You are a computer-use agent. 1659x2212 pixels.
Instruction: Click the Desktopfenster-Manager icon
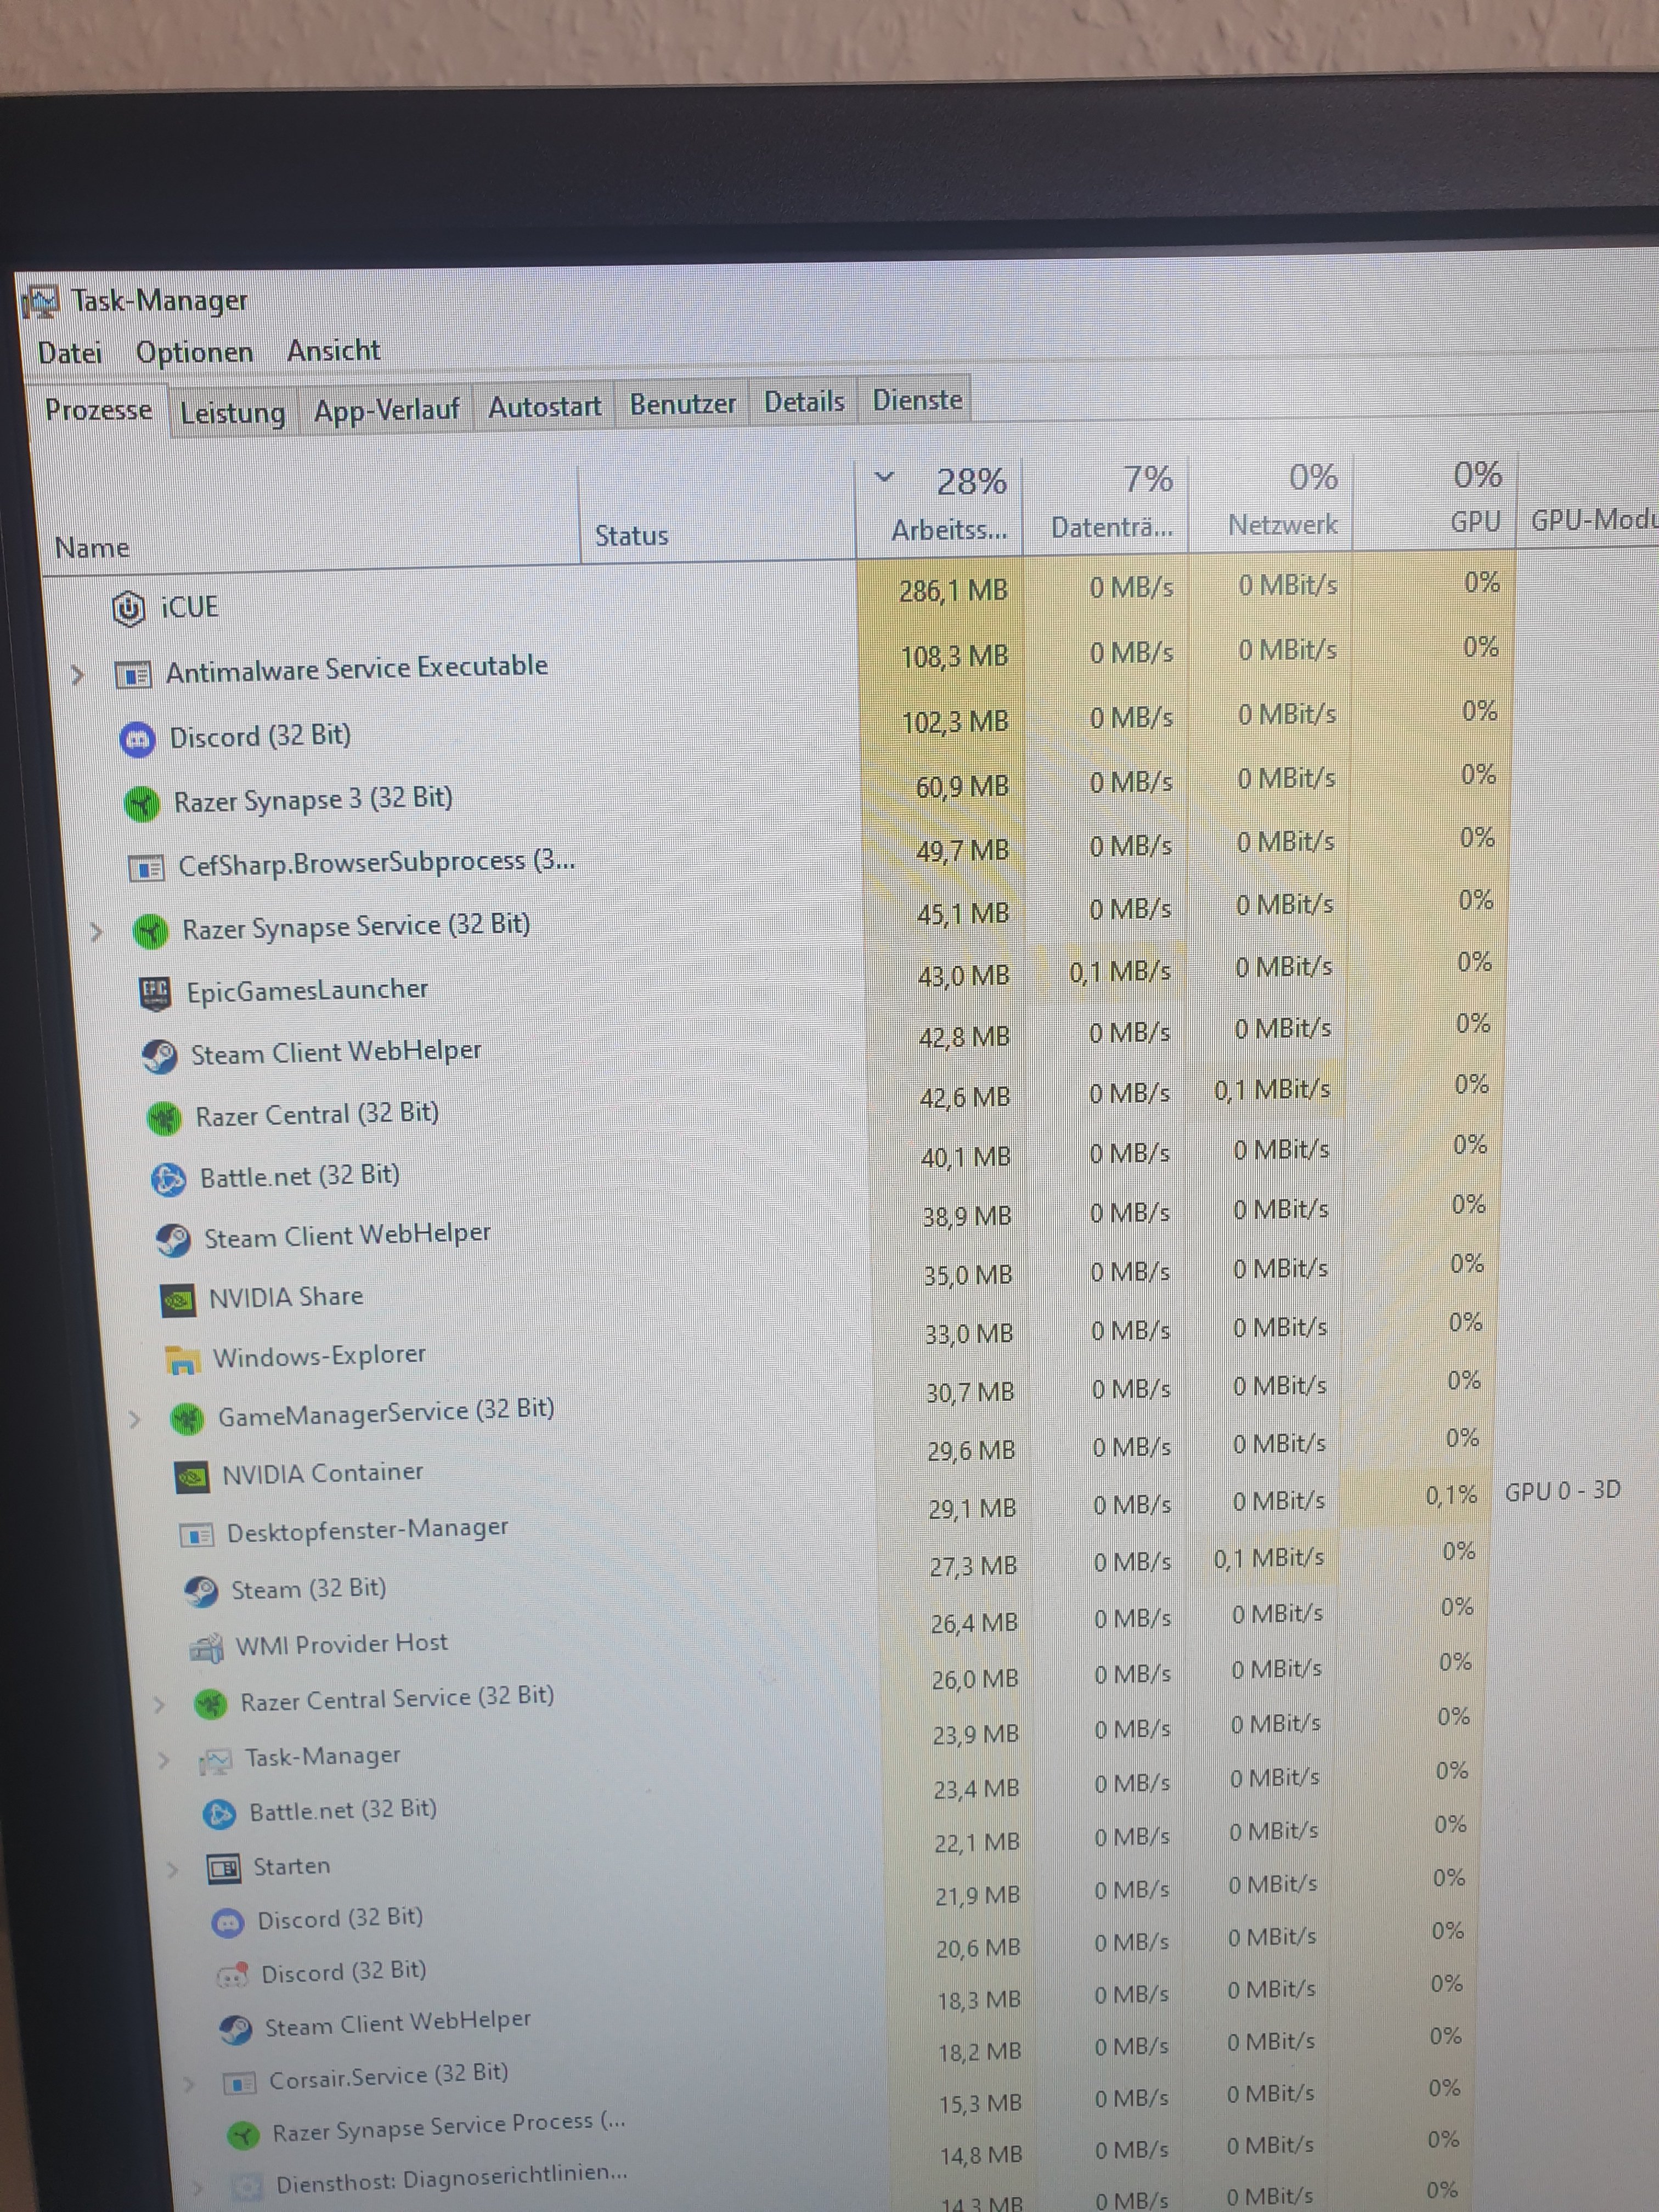[x=196, y=1535]
